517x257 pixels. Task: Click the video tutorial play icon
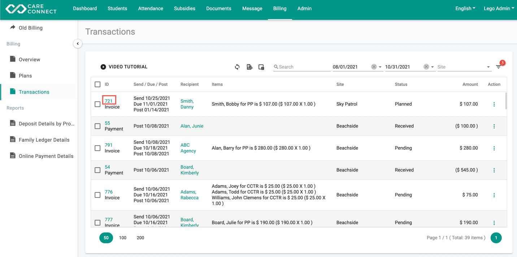pos(103,67)
